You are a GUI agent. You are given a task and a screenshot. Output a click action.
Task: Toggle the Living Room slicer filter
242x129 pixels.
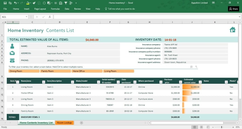tap(119, 71)
